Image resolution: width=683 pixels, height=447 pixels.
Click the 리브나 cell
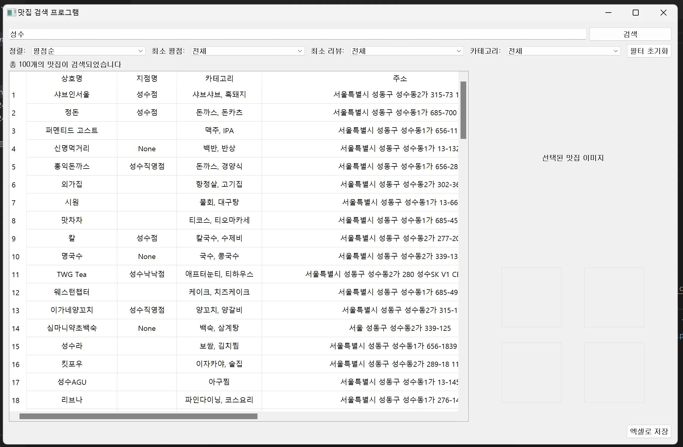[72, 400]
